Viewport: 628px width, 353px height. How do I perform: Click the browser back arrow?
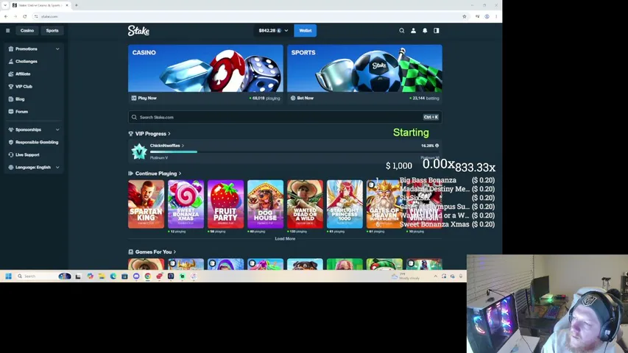(x=6, y=16)
